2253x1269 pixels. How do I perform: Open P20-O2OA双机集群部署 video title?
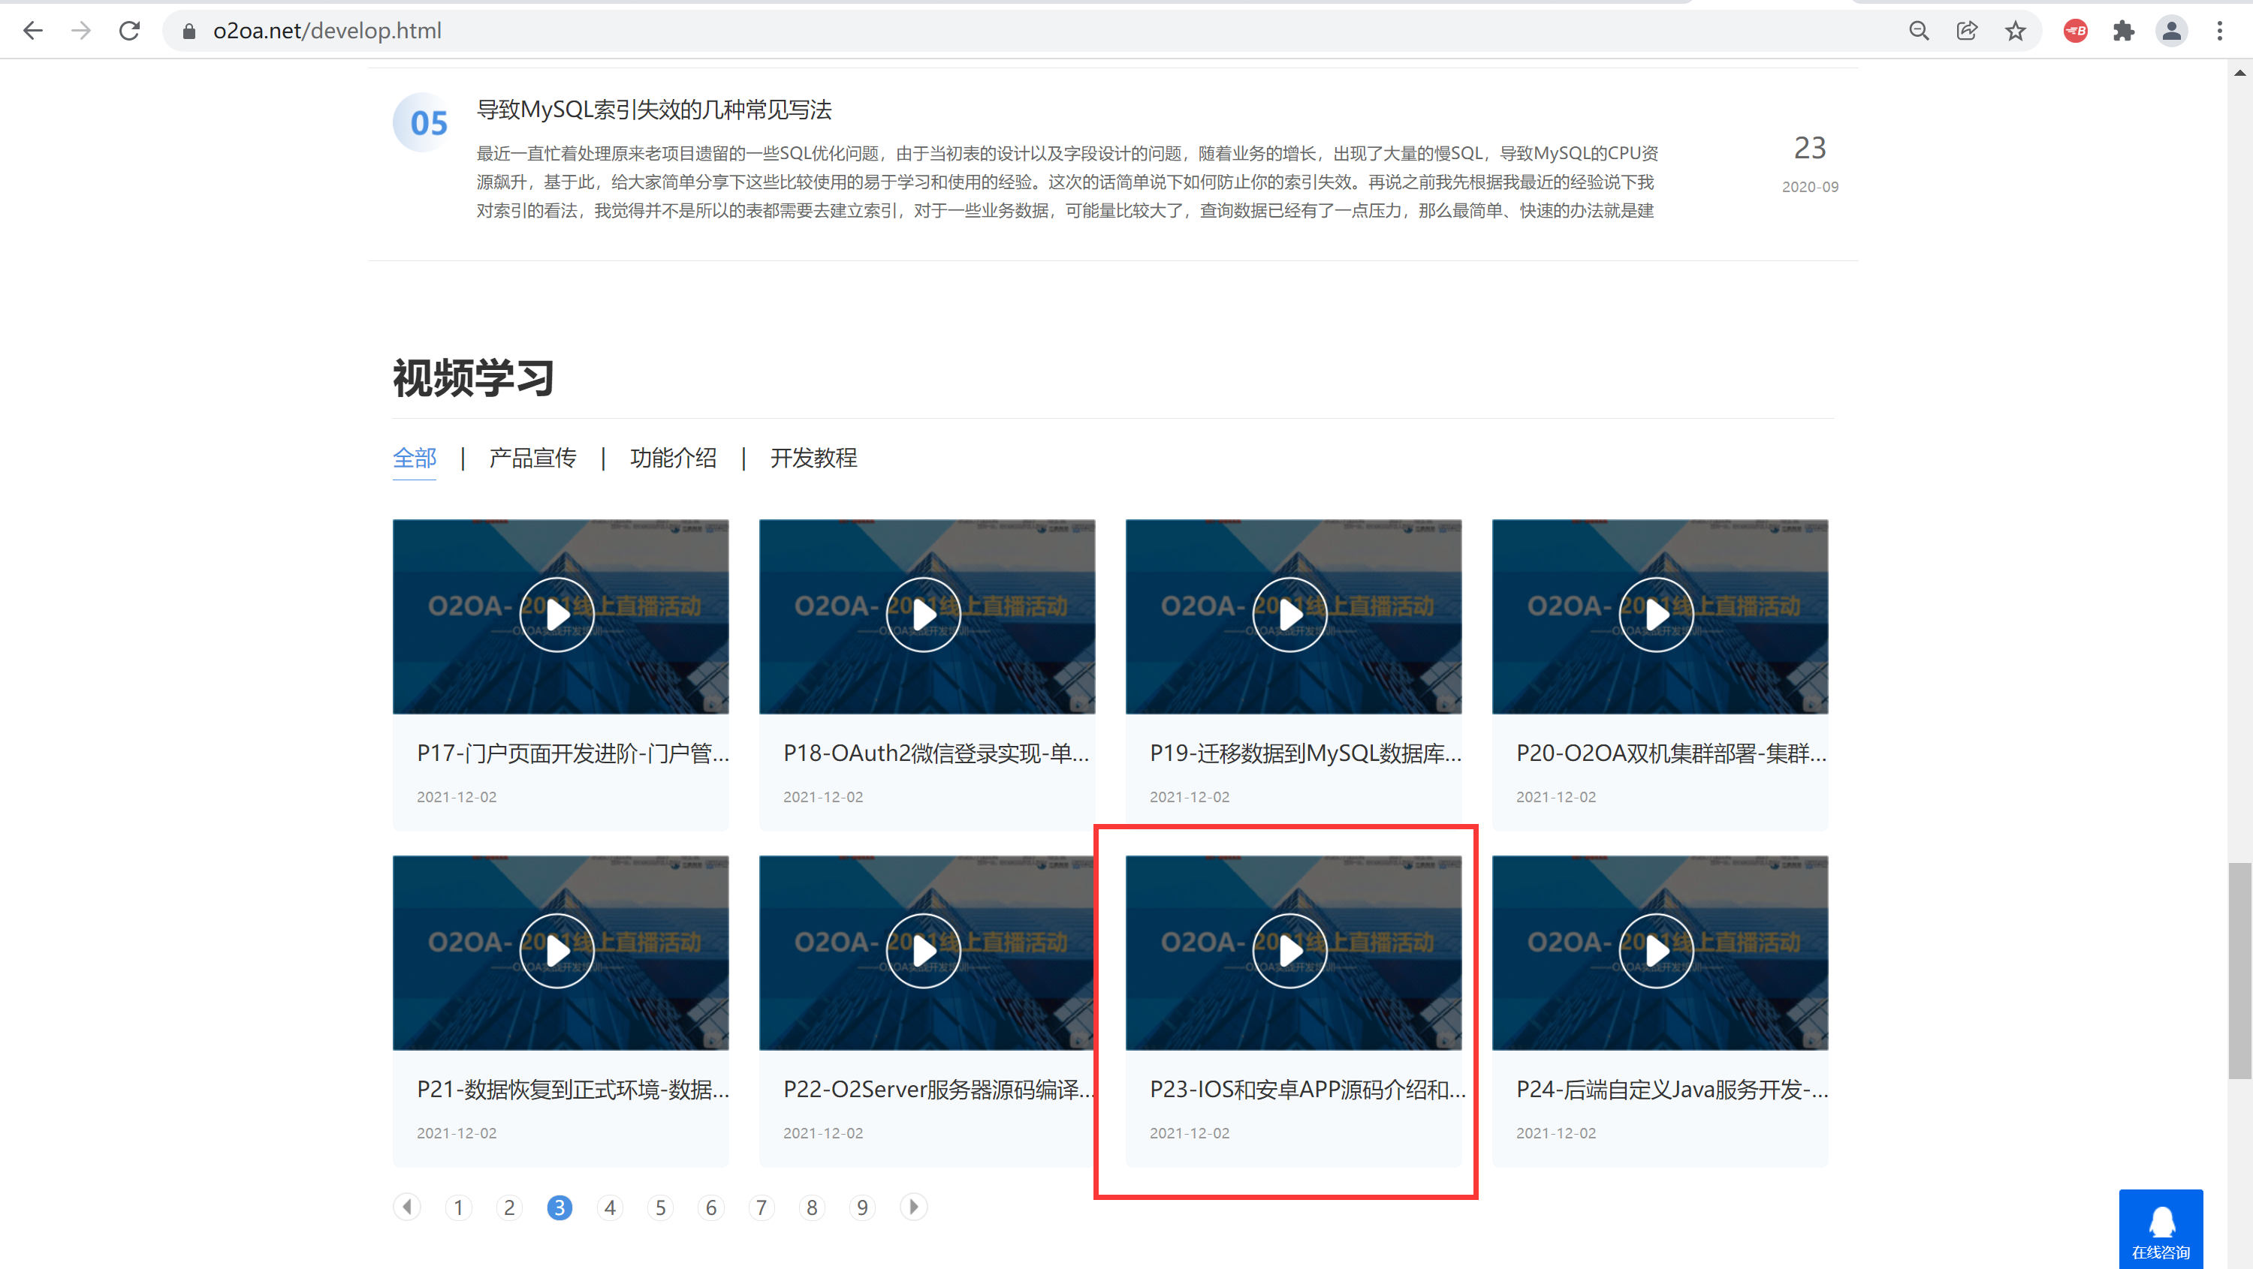(x=1670, y=753)
